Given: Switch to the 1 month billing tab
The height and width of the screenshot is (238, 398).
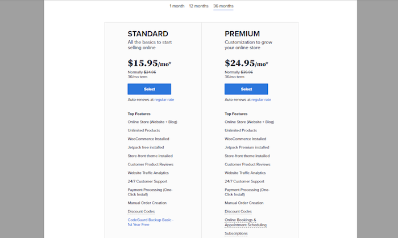Looking at the screenshot, I should [x=177, y=6].
